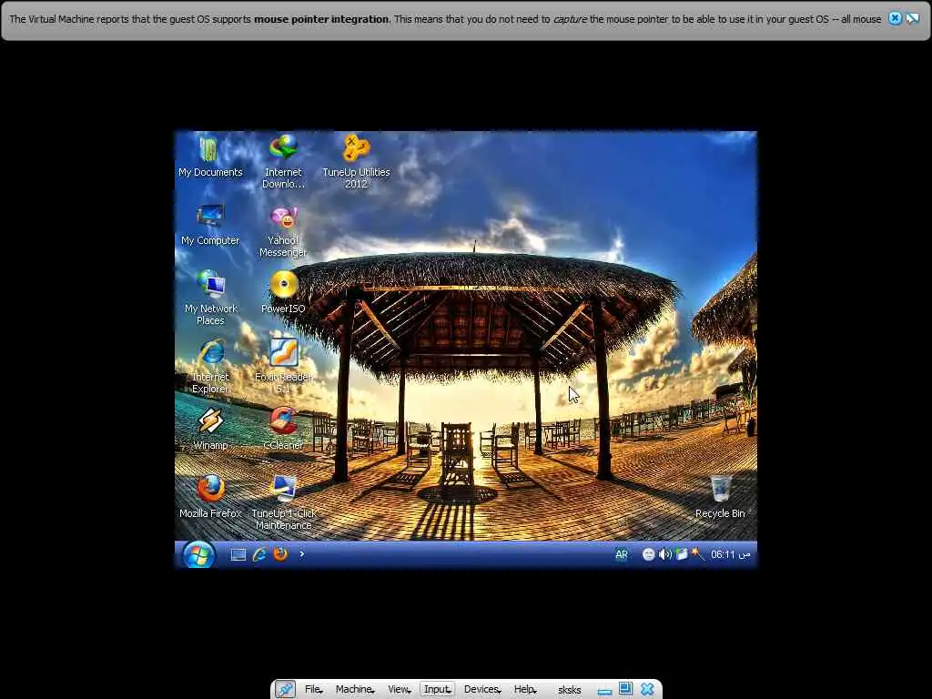Click Show Desktop quick launch icon
The image size is (932, 699).
click(x=238, y=554)
